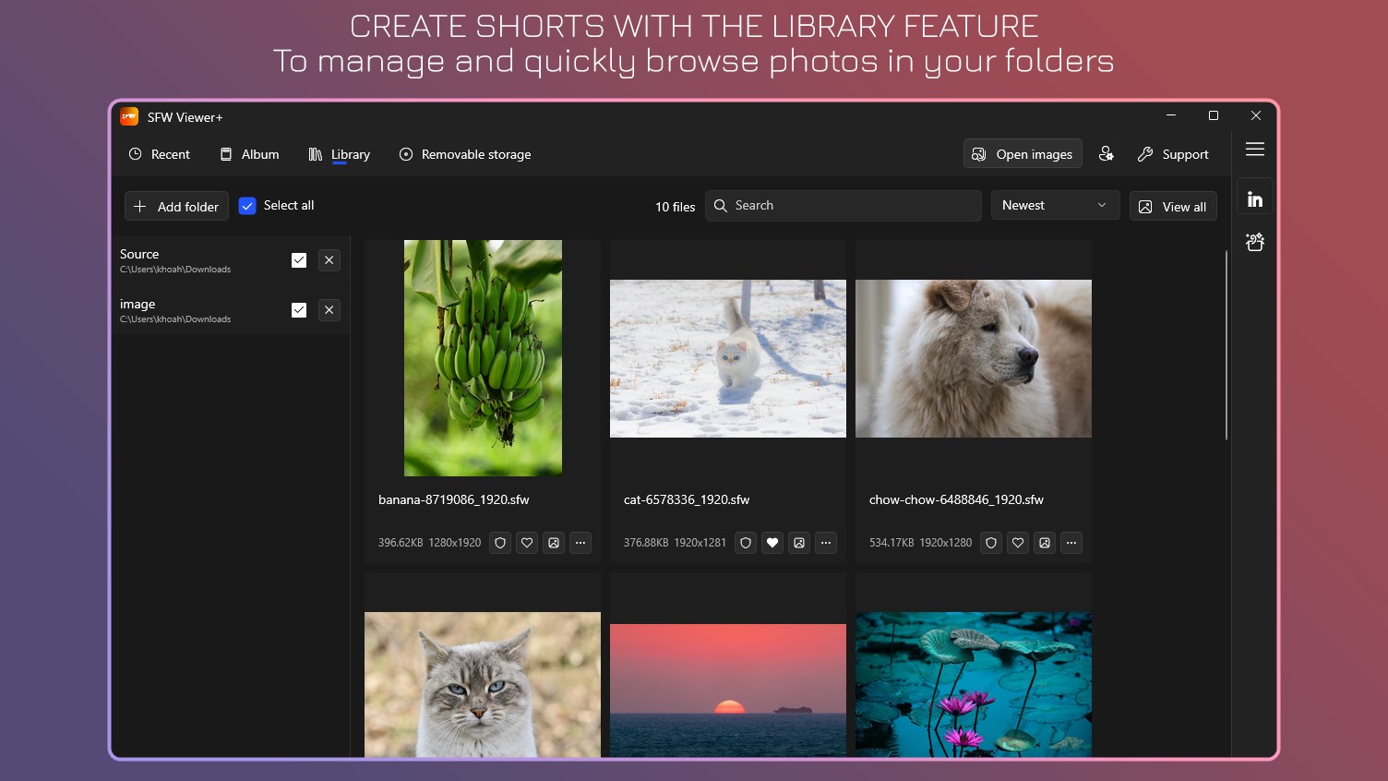
Task: Toggle the Select all checkbox
Action: point(247,206)
